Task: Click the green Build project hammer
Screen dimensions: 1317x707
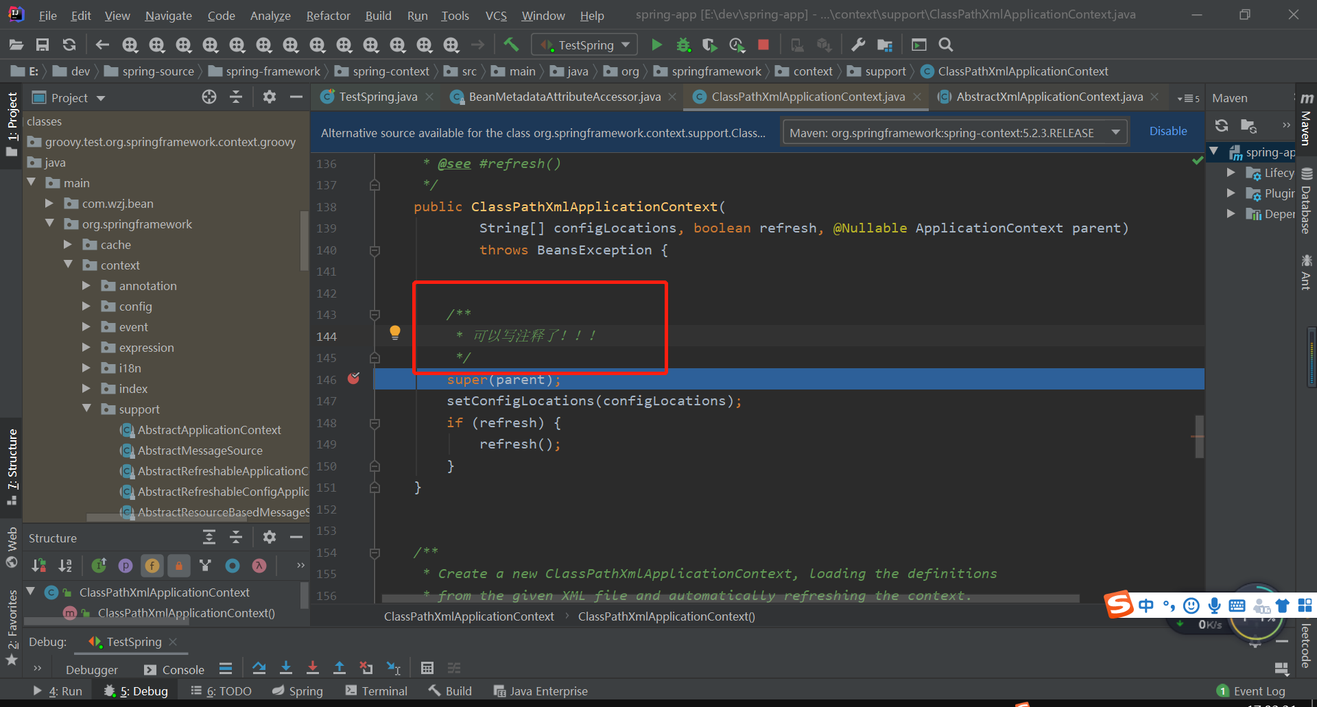Action: (x=511, y=45)
